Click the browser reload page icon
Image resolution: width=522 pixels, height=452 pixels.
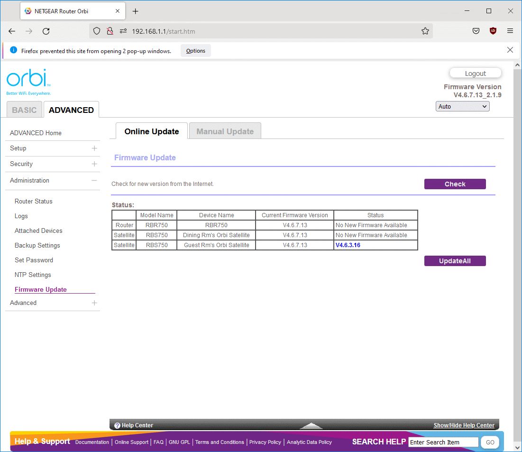click(46, 31)
